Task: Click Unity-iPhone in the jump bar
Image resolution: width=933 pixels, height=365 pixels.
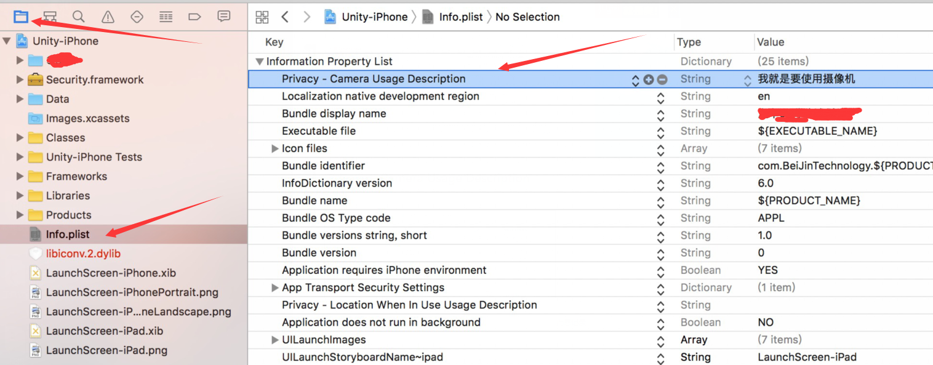Action: pos(374,17)
